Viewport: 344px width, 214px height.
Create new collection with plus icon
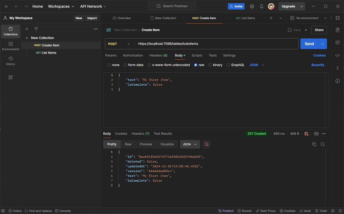pos(27,29)
